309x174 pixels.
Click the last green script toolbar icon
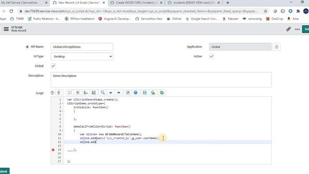click(x=162, y=92)
